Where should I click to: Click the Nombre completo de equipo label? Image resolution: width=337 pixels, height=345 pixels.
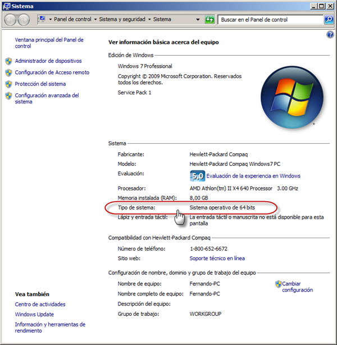coord(151,294)
